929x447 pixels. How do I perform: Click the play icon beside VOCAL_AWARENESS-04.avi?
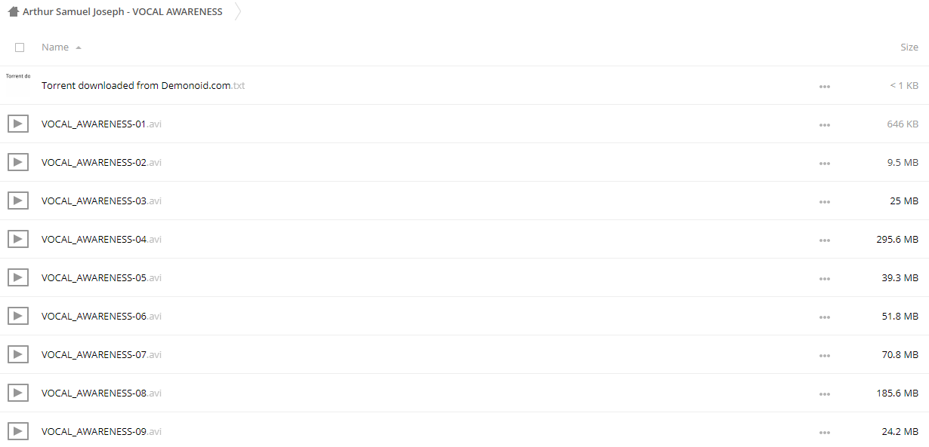click(x=18, y=239)
